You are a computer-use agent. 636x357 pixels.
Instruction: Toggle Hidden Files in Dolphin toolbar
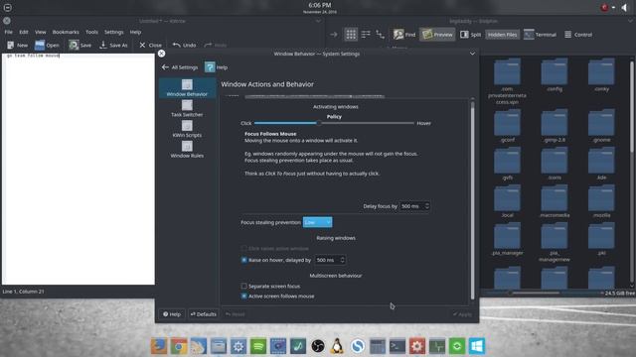coord(502,35)
